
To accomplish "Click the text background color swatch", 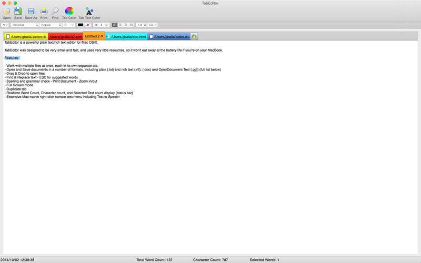I will point(87,25).
